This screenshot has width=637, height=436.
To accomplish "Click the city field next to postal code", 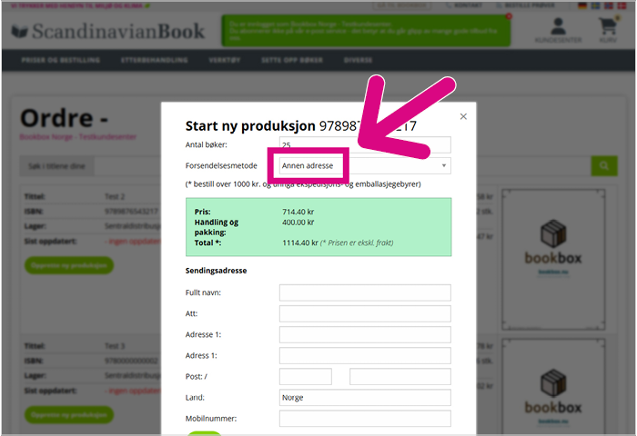I will 400,376.
